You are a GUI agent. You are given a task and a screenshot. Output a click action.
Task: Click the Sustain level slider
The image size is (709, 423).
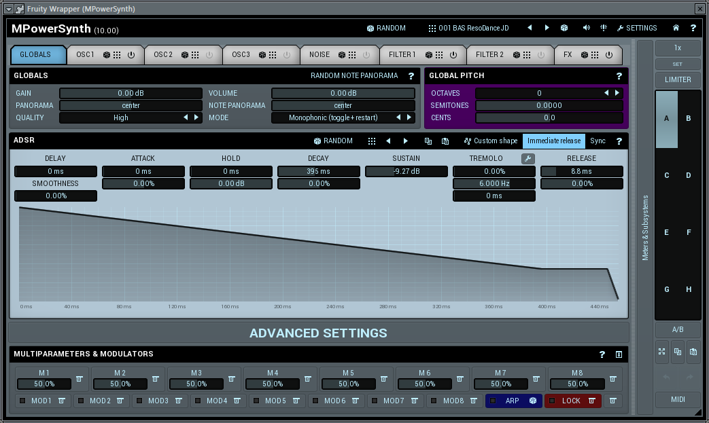[407, 172]
